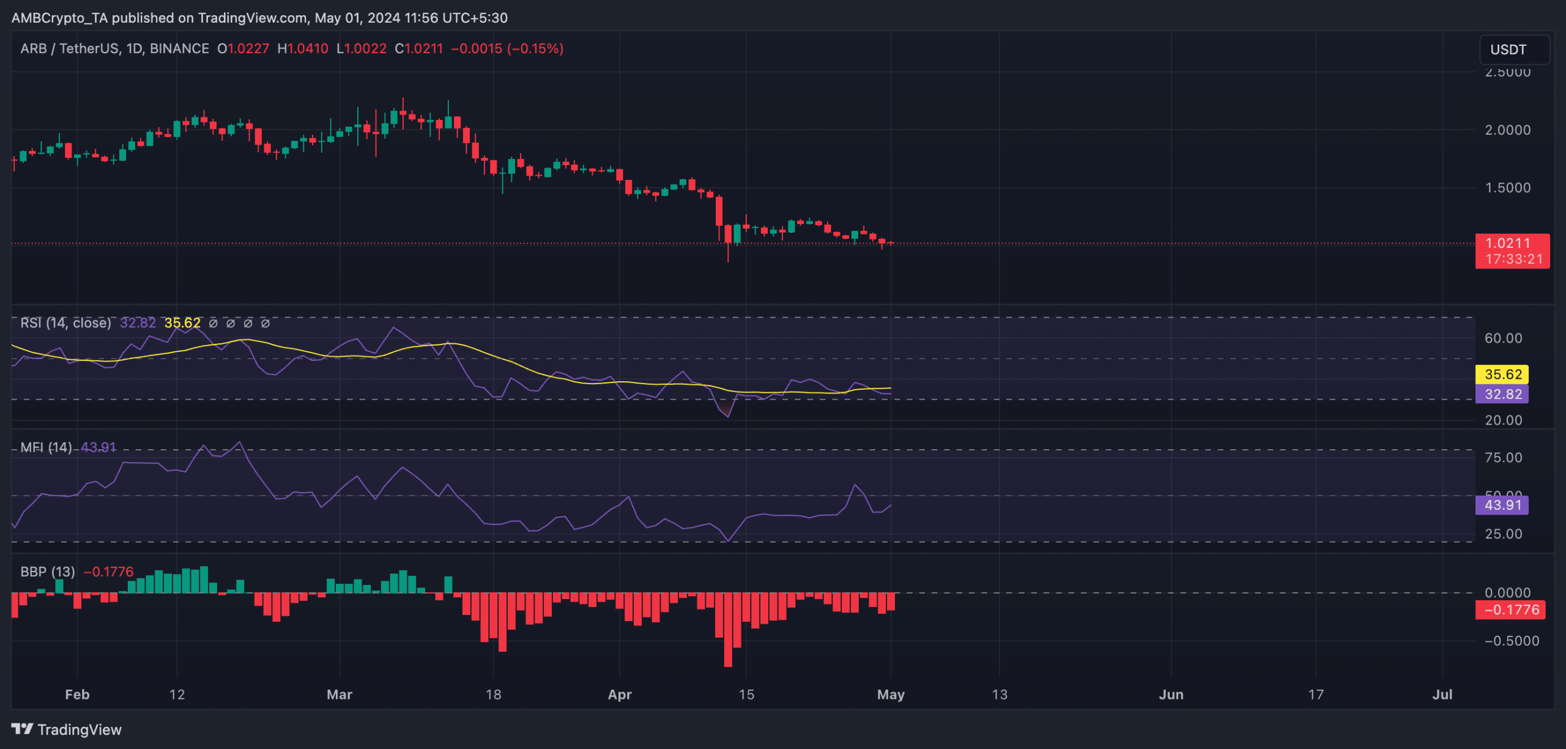Click the high price value H1.0410
The height and width of the screenshot is (749, 1566).
tap(303, 48)
